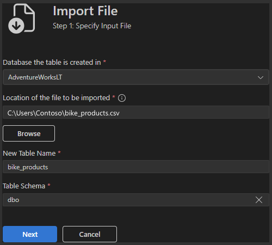
Task: Click the 'Import File' heading text
Action: tap(85, 11)
